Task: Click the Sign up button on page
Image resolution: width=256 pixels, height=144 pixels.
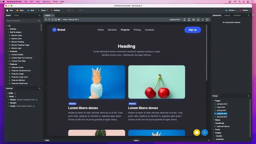Action: tap(193, 30)
